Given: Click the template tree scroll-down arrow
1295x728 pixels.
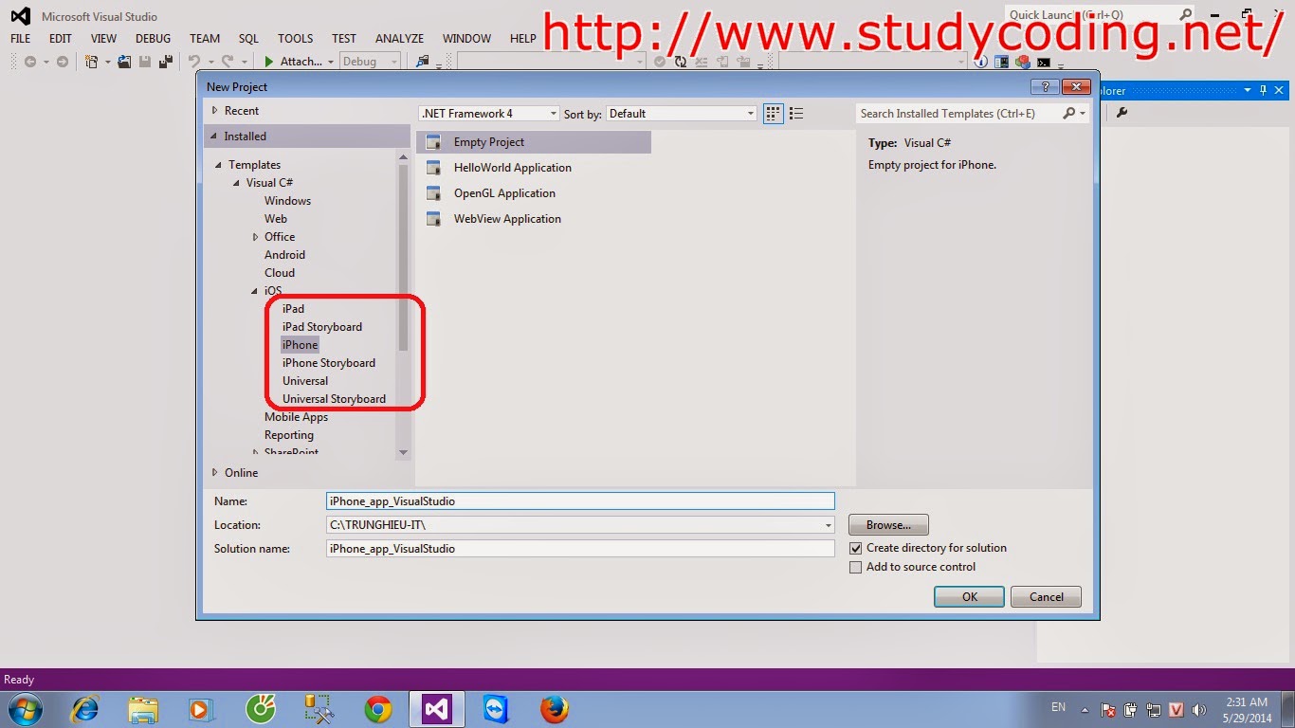Looking at the screenshot, I should (403, 453).
